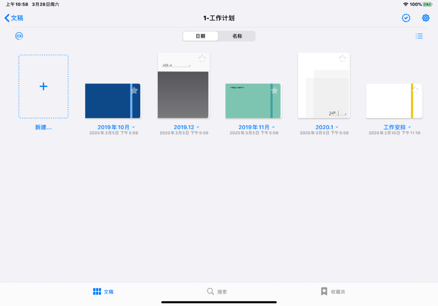Tap the select-documents checkmark circle icon
The height and width of the screenshot is (306, 438).
[x=406, y=18]
